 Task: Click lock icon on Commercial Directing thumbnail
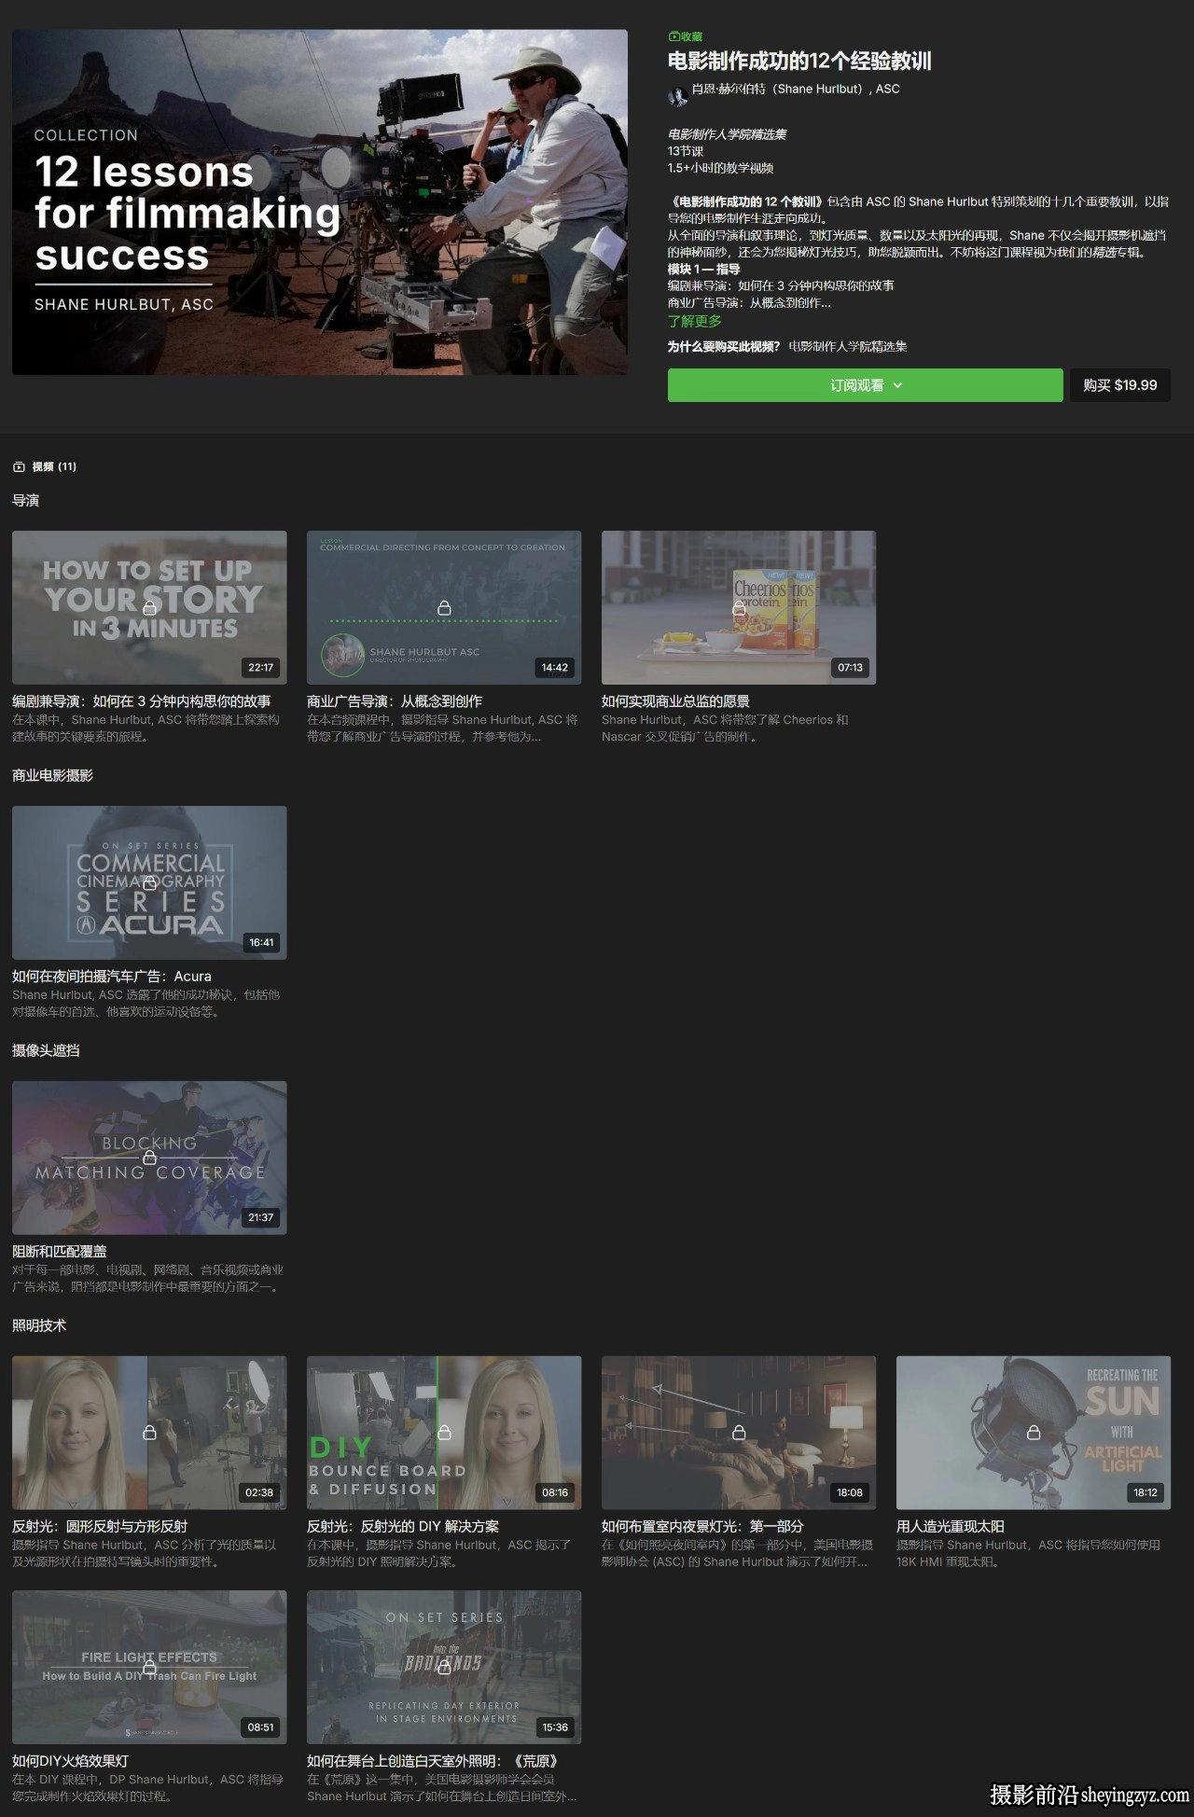[444, 608]
